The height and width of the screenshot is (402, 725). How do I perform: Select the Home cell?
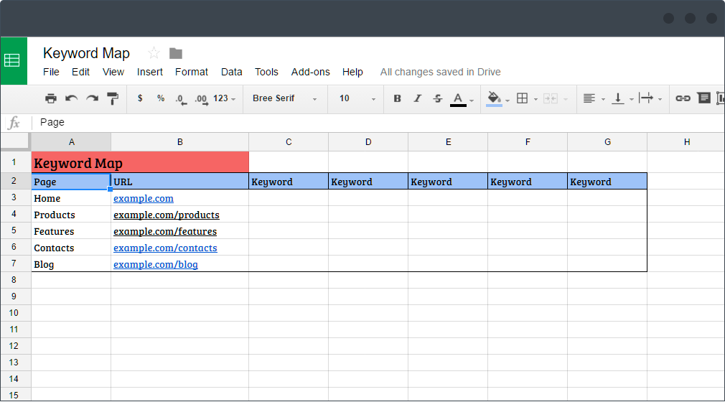(x=71, y=198)
